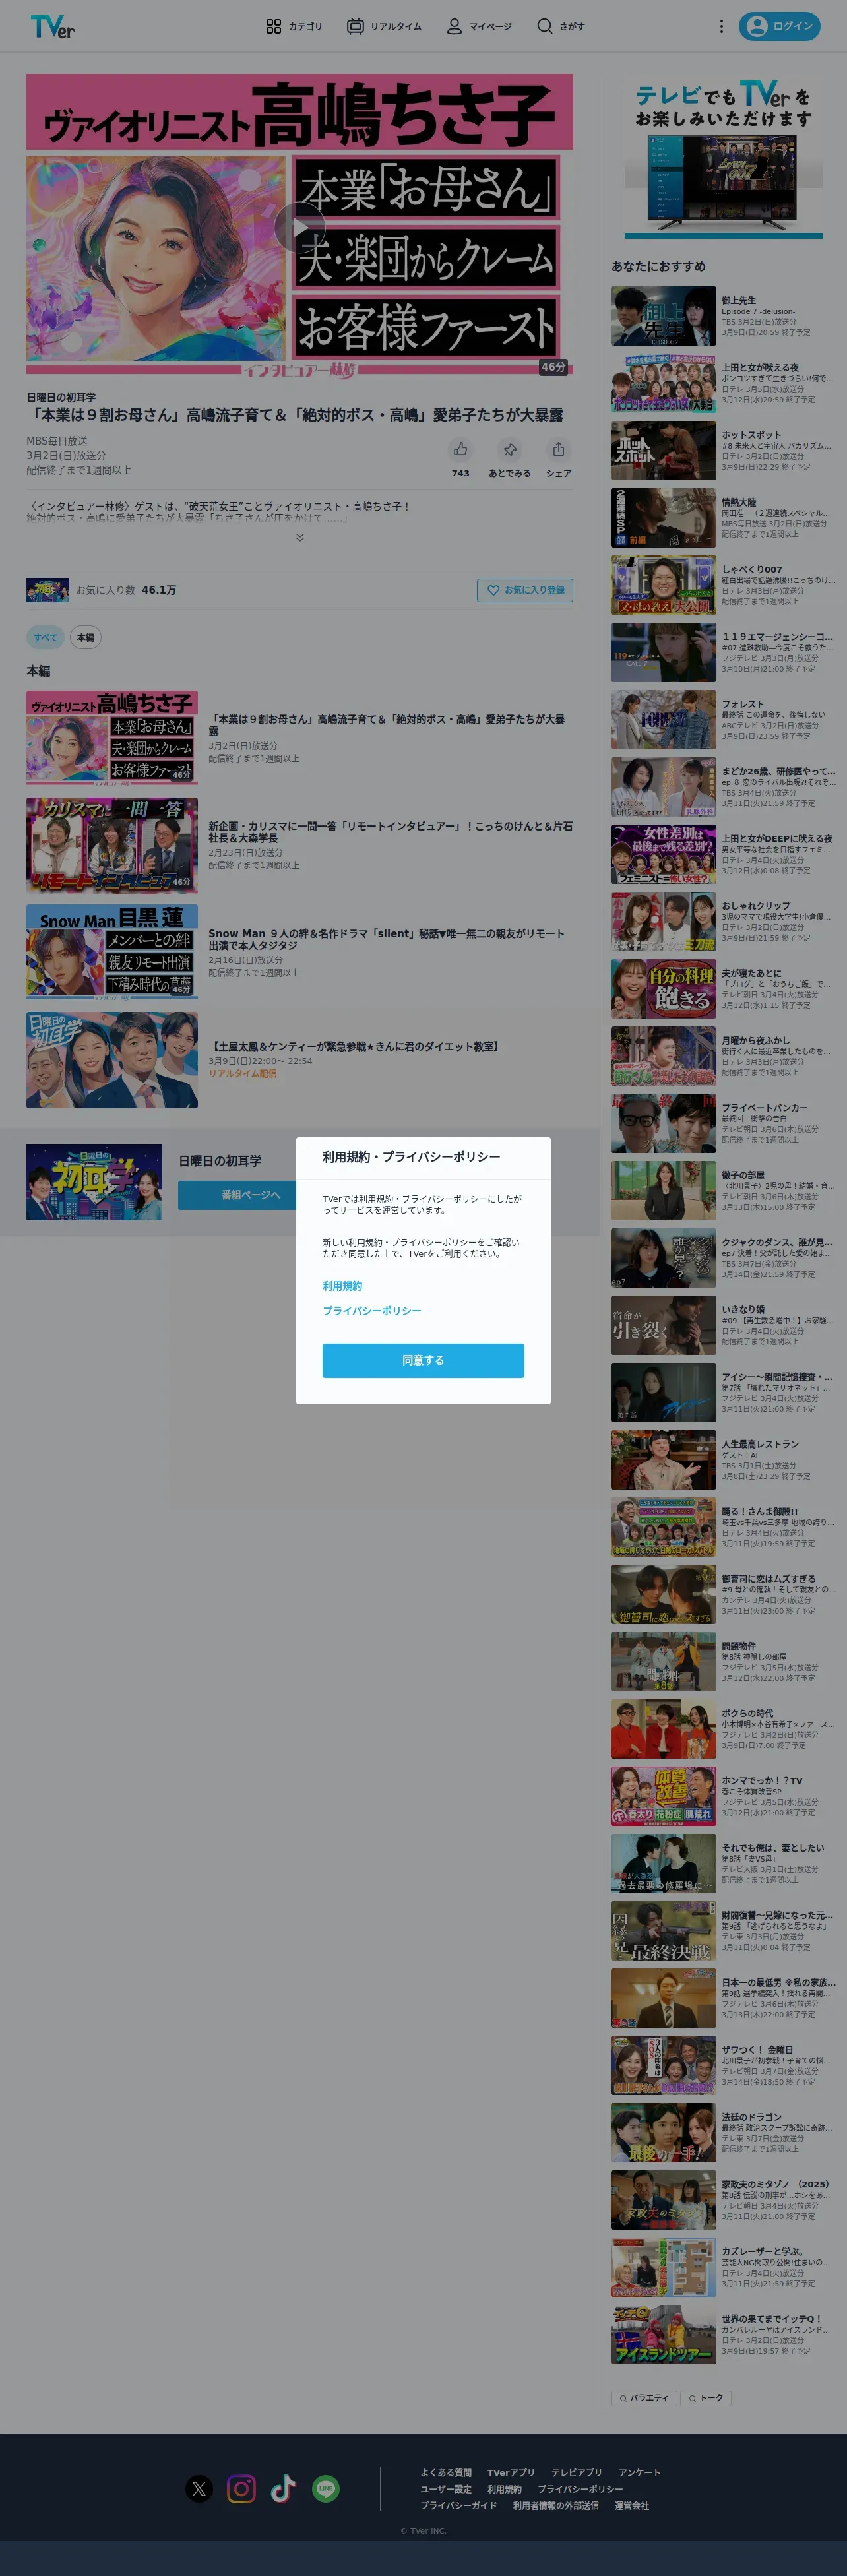Click the バラエティ search tag
Viewport: 847px width, 2576px height.
click(643, 2398)
